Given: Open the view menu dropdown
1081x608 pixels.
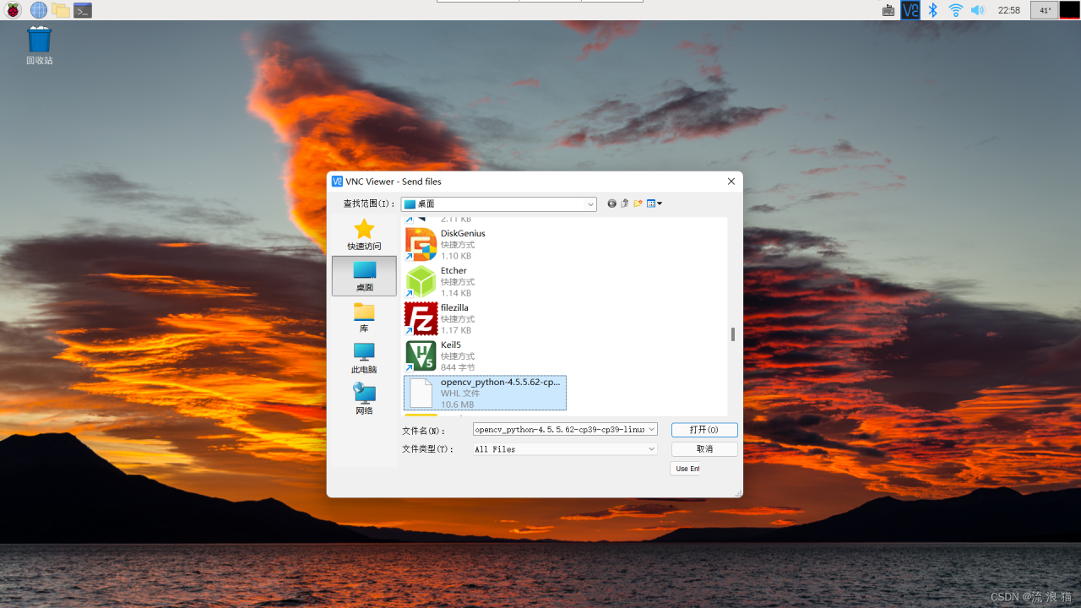Looking at the screenshot, I should click(655, 204).
